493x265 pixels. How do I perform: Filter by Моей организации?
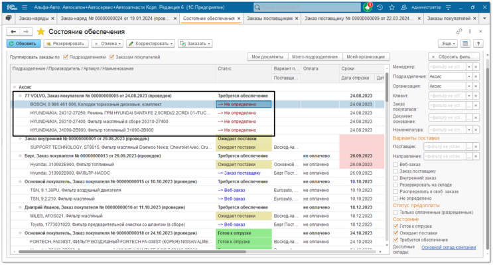[366, 56]
